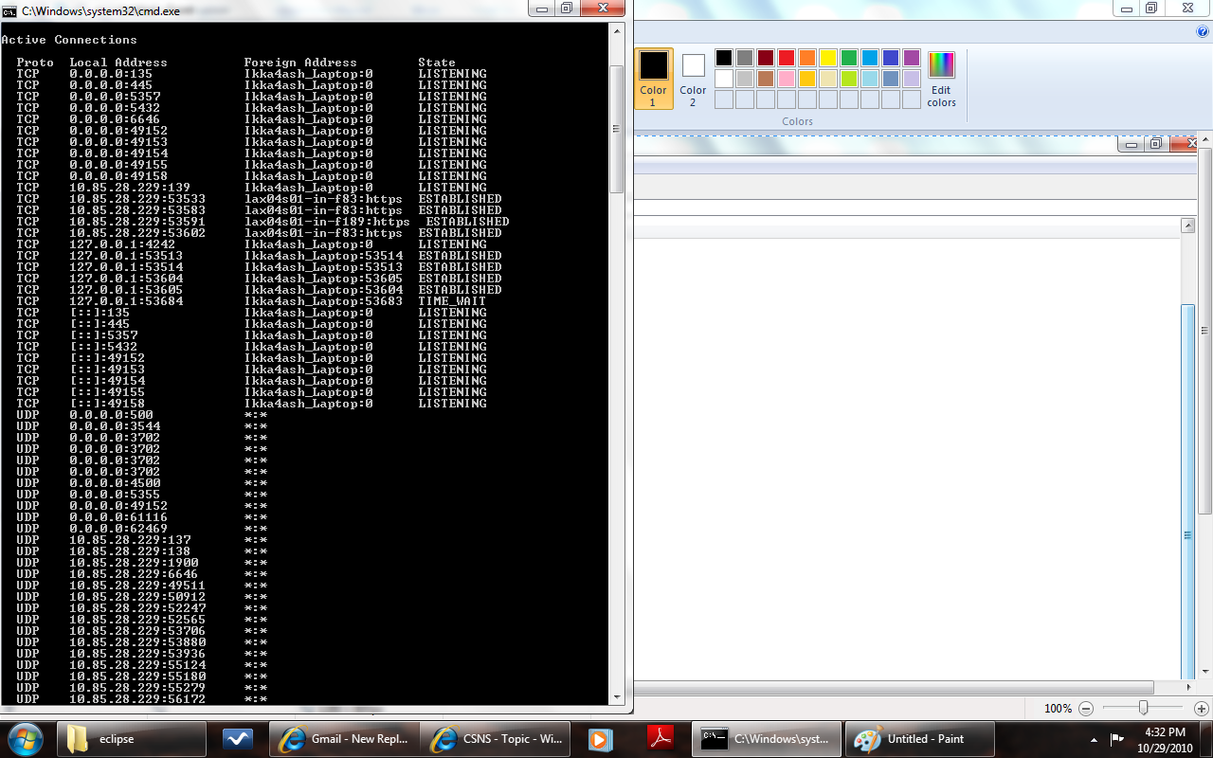The width and height of the screenshot is (1213, 758).
Task: Open the Windows Start menu
Action: (x=26, y=739)
